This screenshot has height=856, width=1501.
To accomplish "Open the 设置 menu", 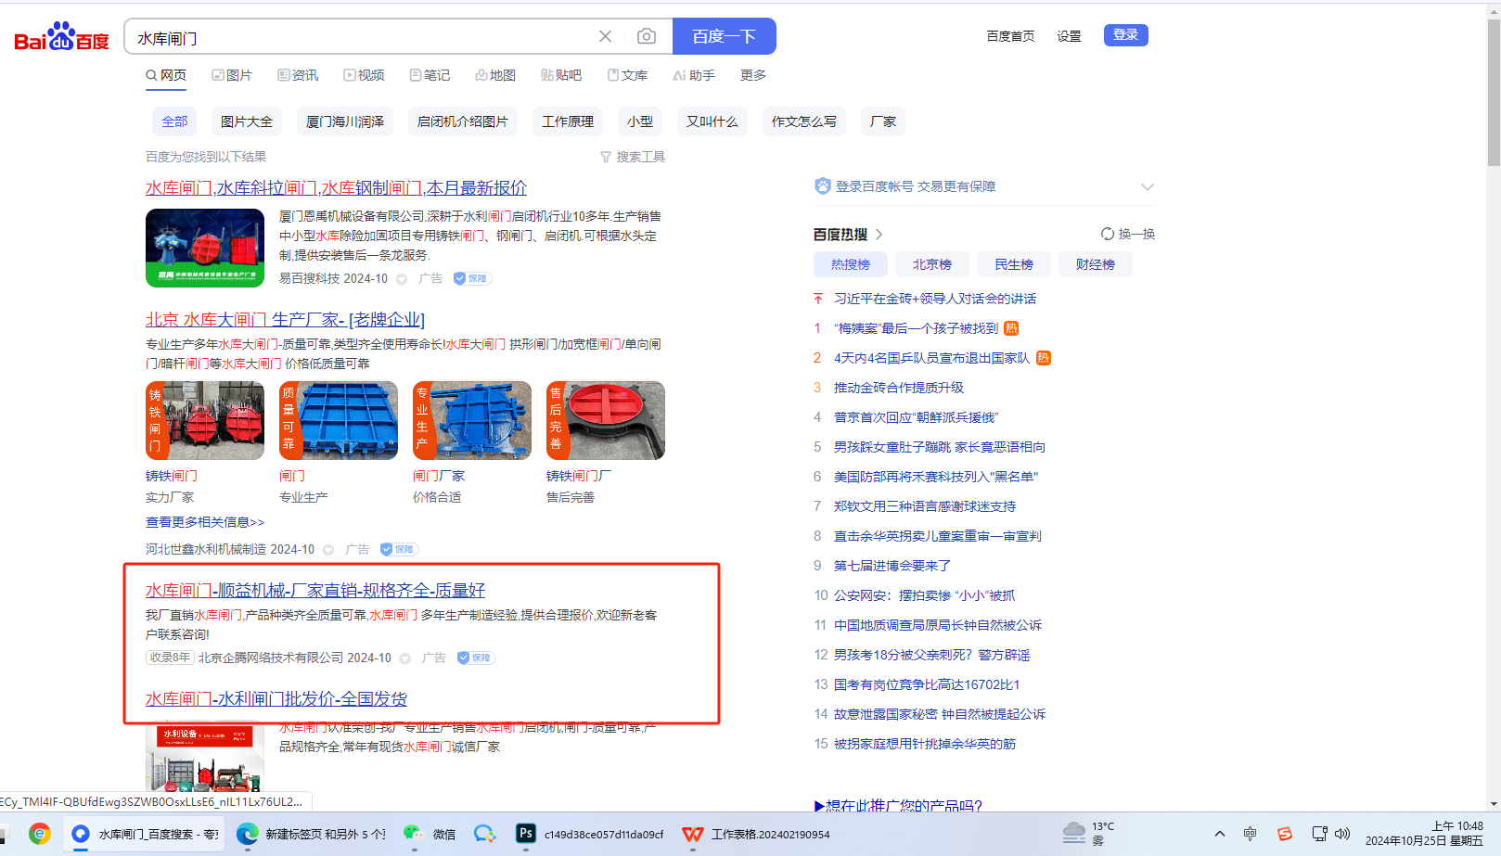I will pos(1069,36).
